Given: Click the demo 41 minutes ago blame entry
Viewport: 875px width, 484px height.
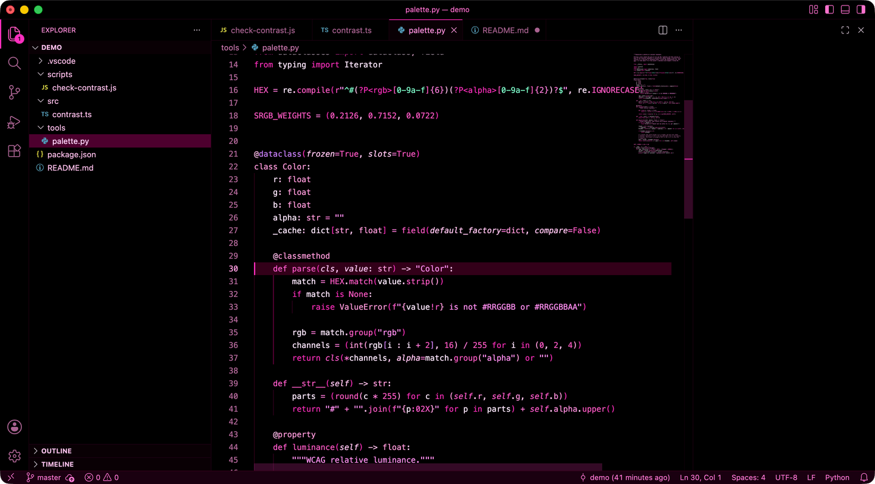Looking at the screenshot, I should 625,477.
